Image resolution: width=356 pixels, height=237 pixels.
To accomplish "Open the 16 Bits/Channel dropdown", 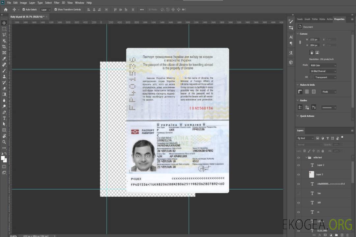I will [323, 71].
